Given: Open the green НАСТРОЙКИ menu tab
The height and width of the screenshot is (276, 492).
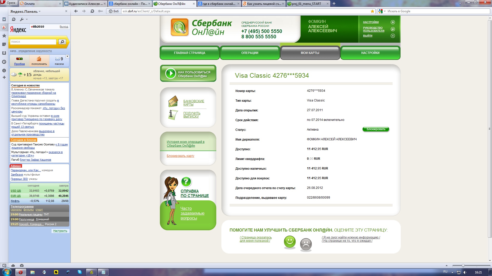Looking at the screenshot, I should (x=370, y=53).
